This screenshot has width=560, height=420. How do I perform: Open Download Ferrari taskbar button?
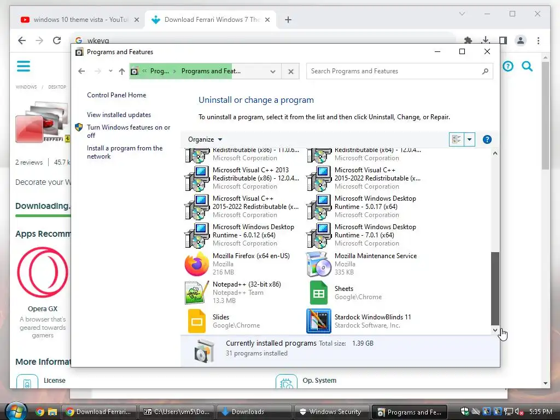99,412
